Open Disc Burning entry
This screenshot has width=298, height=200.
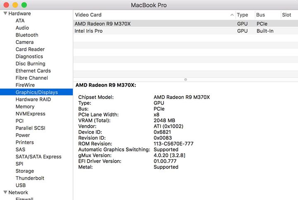(x=30, y=63)
